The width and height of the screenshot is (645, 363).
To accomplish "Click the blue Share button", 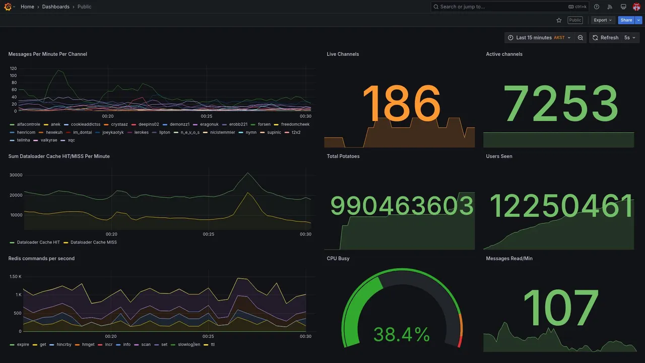I will click(626, 20).
